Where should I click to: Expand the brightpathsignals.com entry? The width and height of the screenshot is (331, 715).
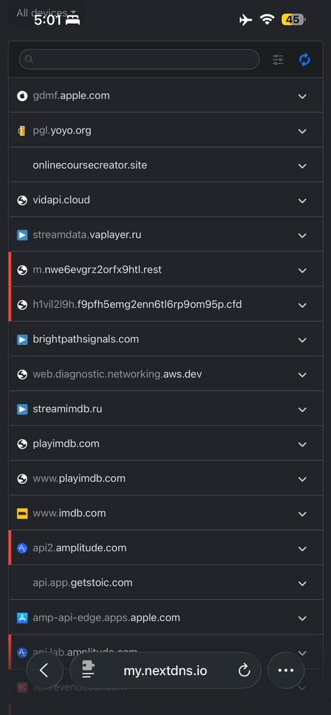point(302,340)
